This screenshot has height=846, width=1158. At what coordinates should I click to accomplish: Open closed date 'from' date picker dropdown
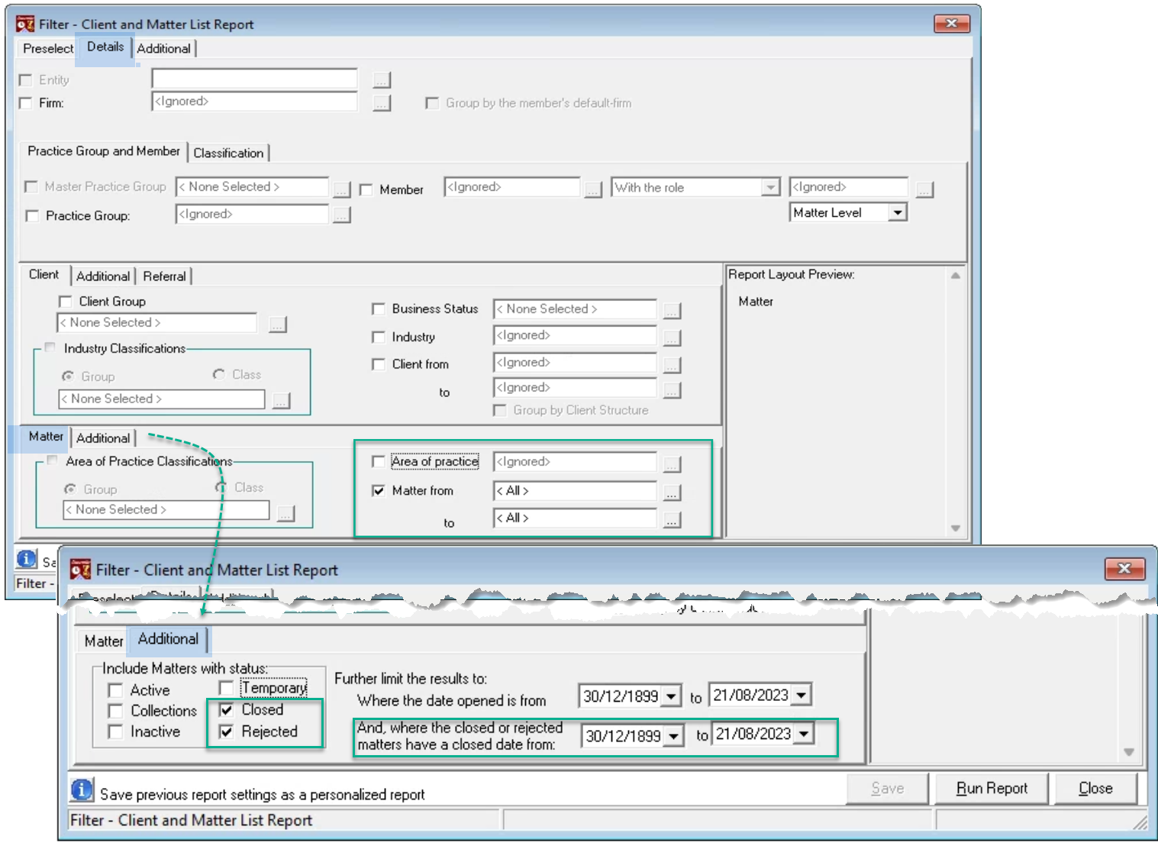click(x=673, y=736)
